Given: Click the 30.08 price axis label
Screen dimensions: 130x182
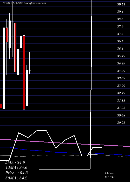Looking at the screenshot, I should click(121, 122).
